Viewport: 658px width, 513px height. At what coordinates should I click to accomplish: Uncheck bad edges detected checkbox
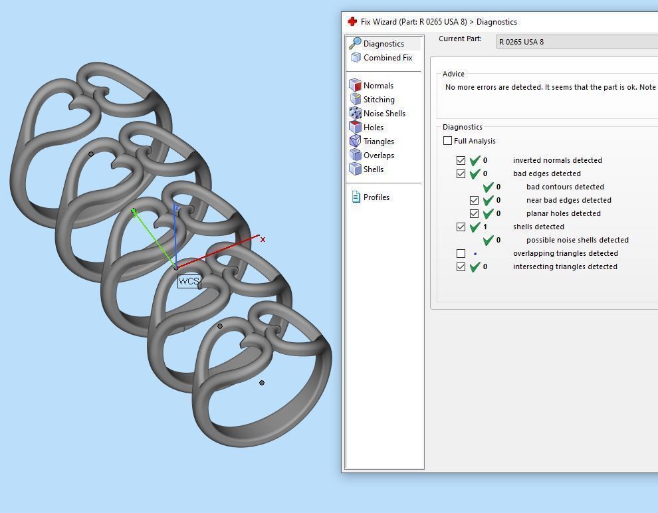click(x=461, y=173)
